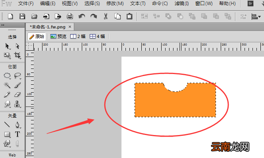Open the 视图(V) menu

coord(70,4)
